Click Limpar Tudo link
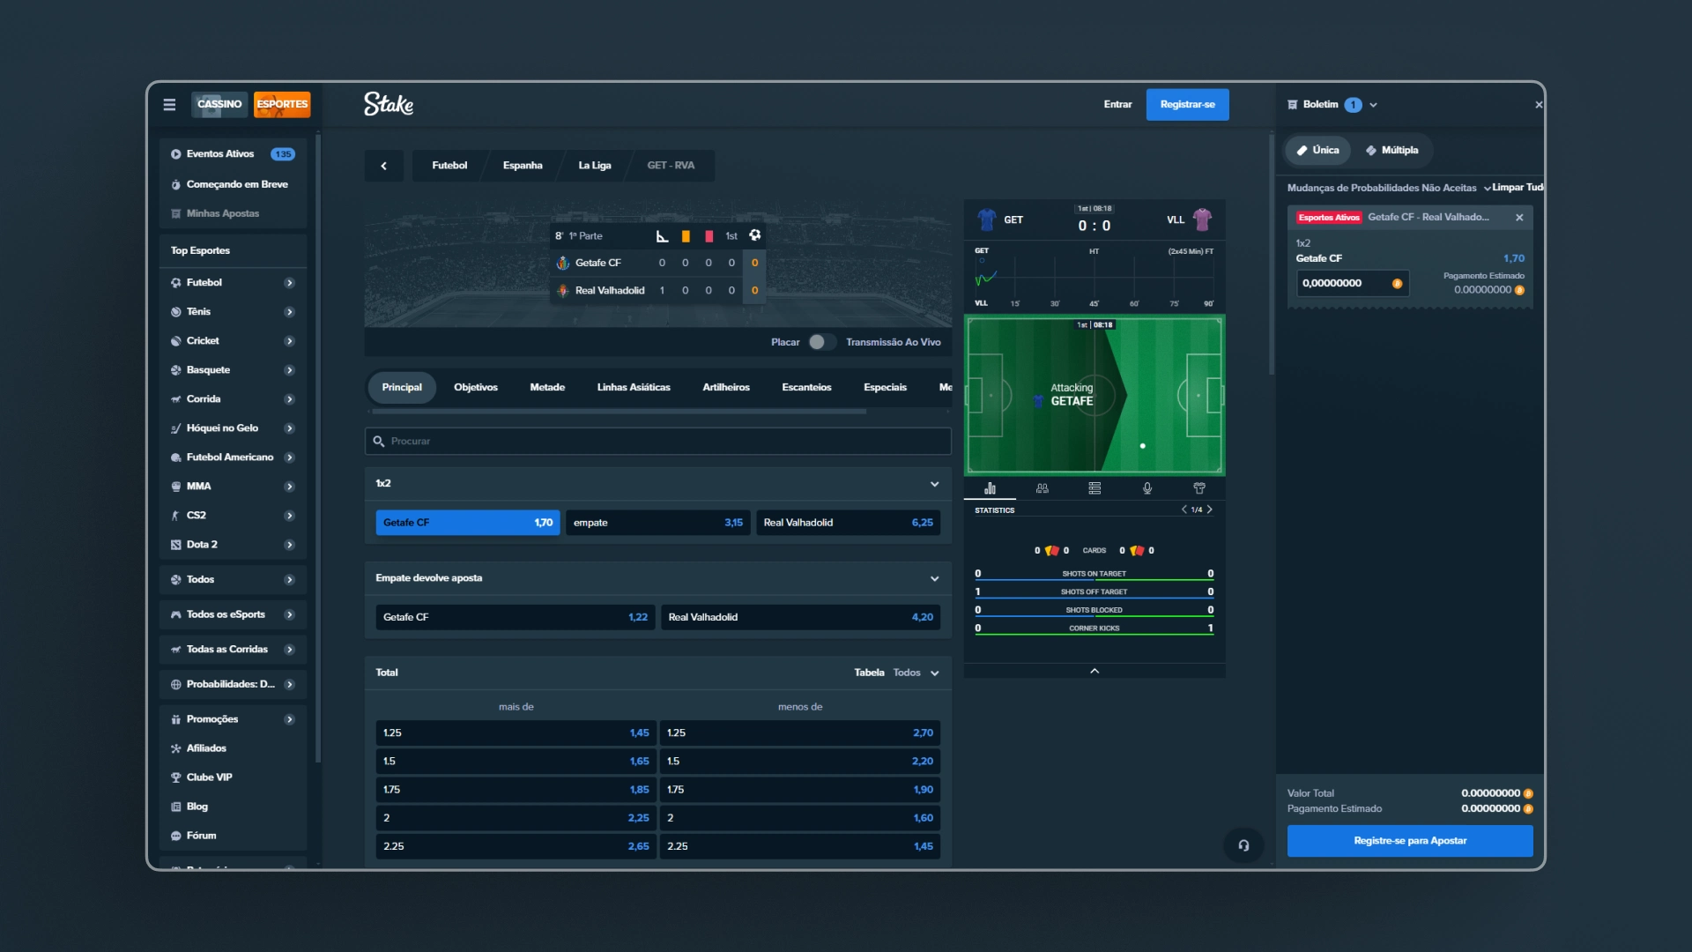This screenshot has height=952, width=1692. click(1518, 188)
